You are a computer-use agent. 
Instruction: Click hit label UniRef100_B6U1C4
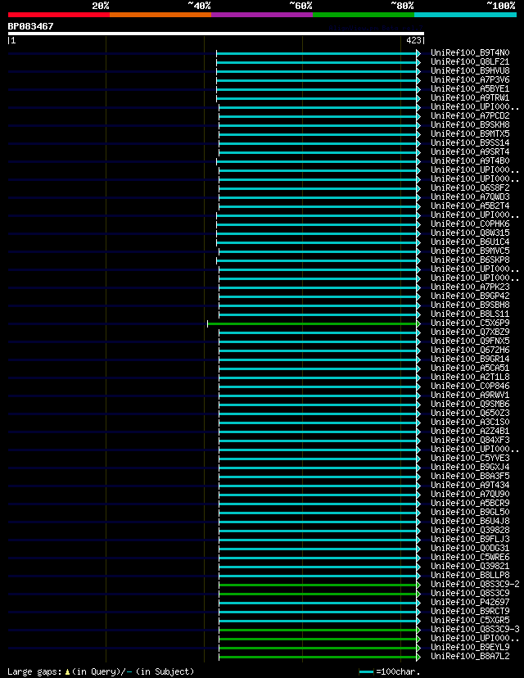pyautogui.click(x=470, y=242)
